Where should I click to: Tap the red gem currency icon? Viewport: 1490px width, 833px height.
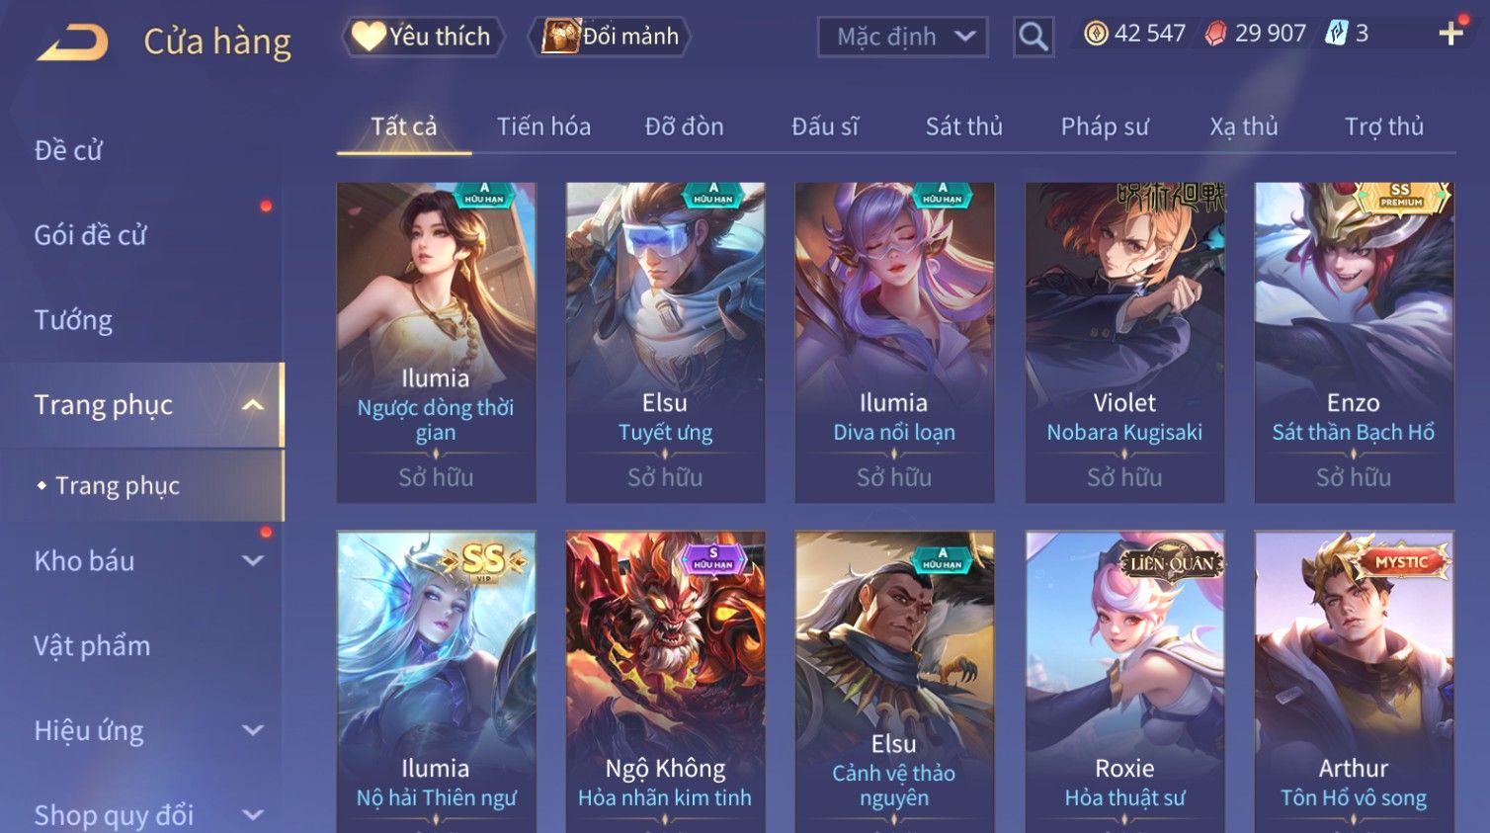pos(1215,34)
